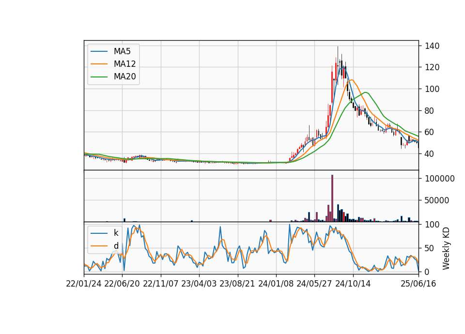This screenshot has height=334, width=465.
Task: Click the 140 price axis label
Action: (432, 46)
